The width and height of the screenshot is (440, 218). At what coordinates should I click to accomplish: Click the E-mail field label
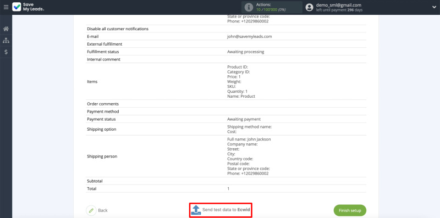pos(93,36)
